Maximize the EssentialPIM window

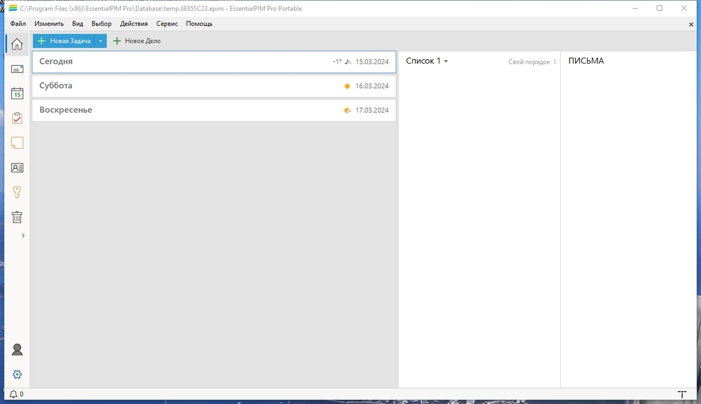pyautogui.click(x=660, y=8)
